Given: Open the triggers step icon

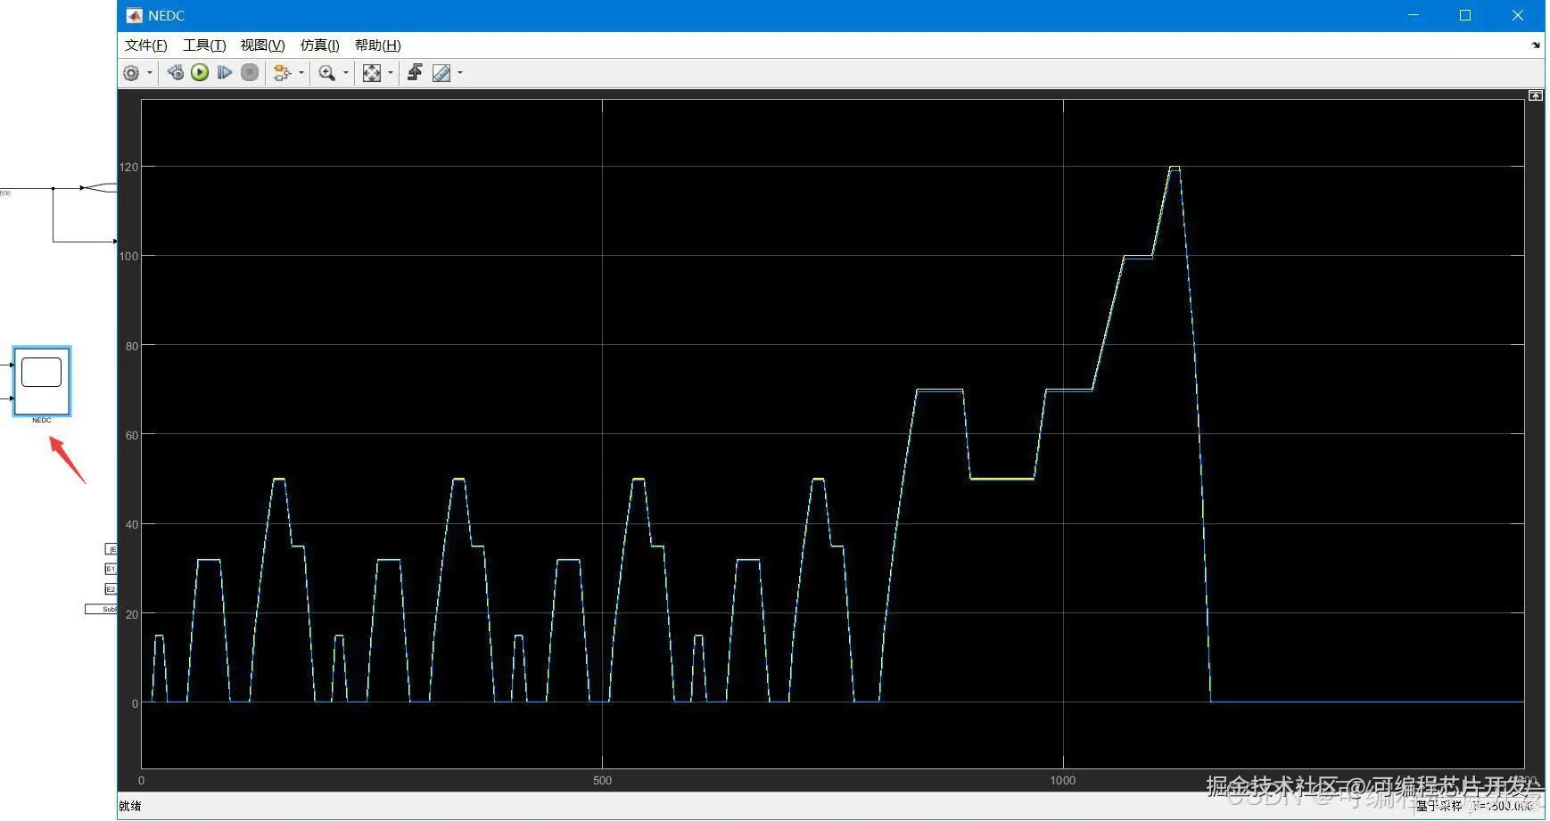Looking at the screenshot, I should click(415, 73).
